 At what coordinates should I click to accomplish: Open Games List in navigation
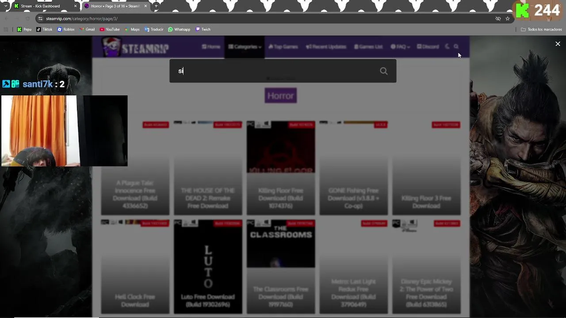pos(368,47)
